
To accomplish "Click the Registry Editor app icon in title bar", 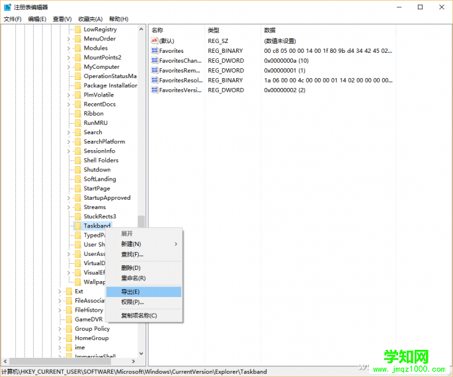I will tap(7, 7).
